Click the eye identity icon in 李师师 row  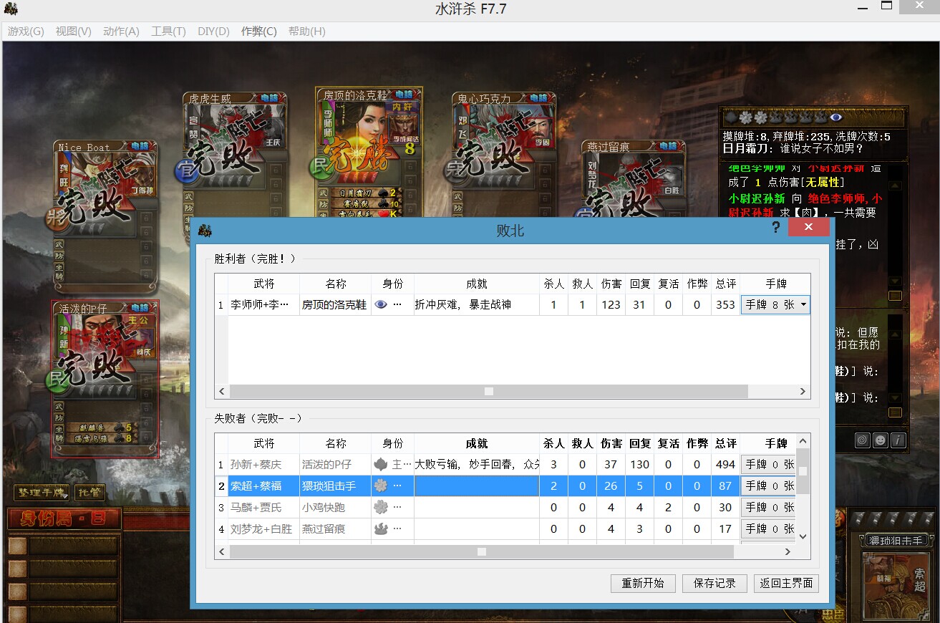coord(381,304)
